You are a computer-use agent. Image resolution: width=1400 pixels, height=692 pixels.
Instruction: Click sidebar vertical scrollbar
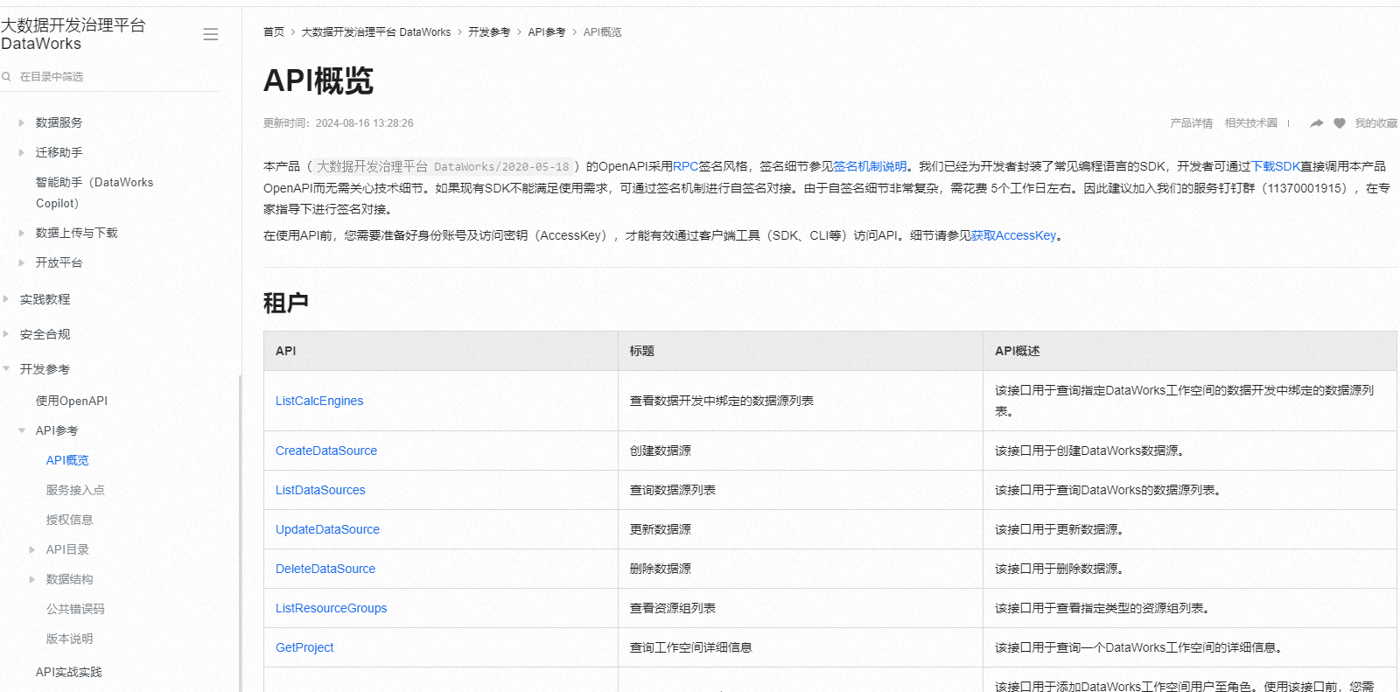(x=240, y=534)
